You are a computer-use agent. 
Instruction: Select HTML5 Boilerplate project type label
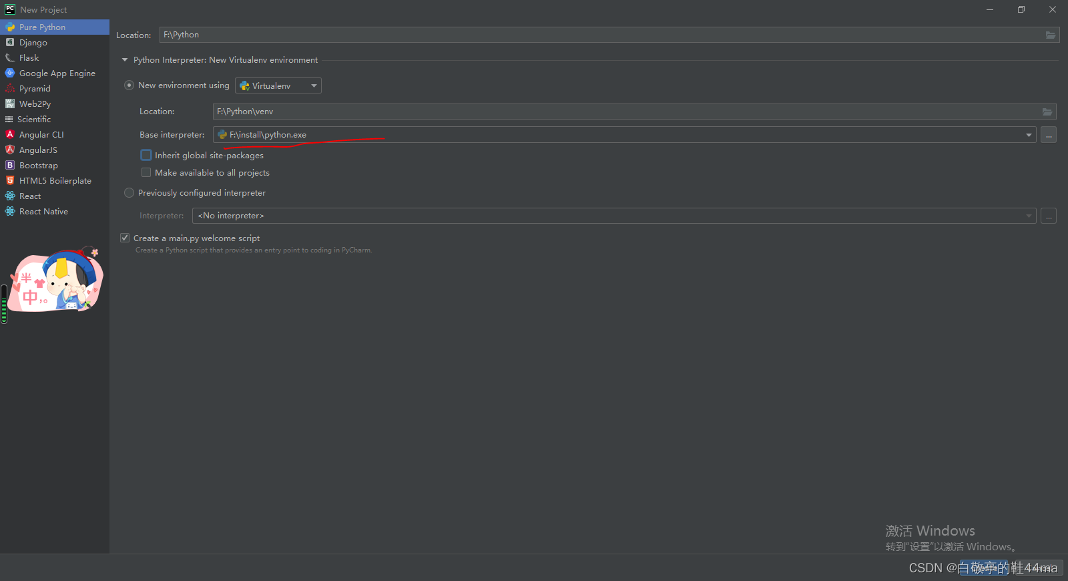[x=55, y=181]
